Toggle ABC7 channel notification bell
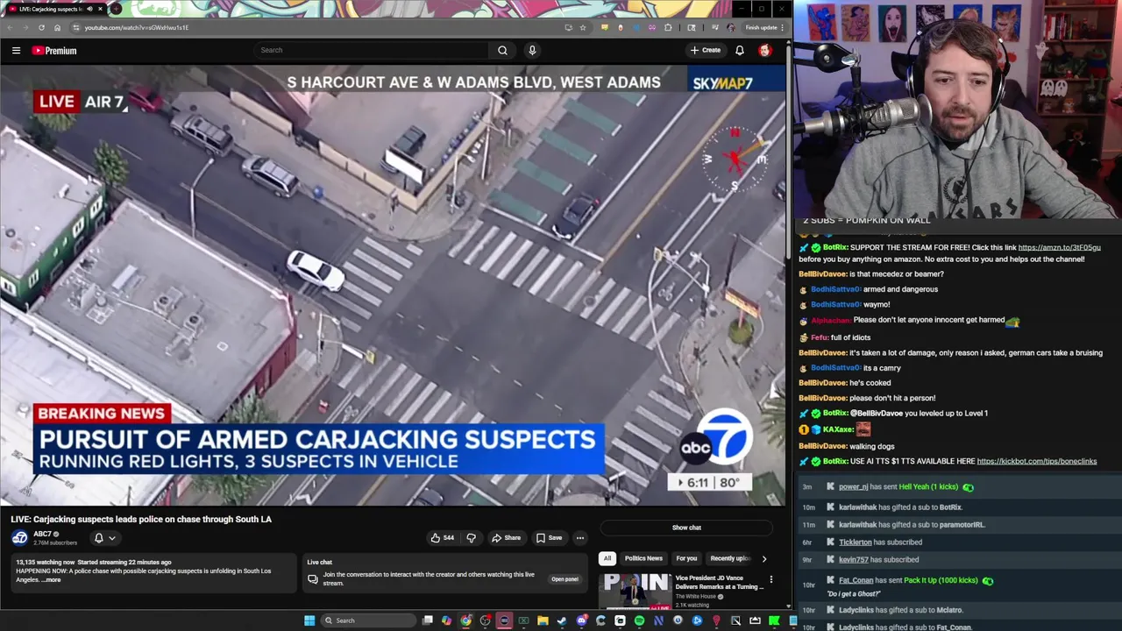Screen dimensions: 1122x631 click(98, 538)
